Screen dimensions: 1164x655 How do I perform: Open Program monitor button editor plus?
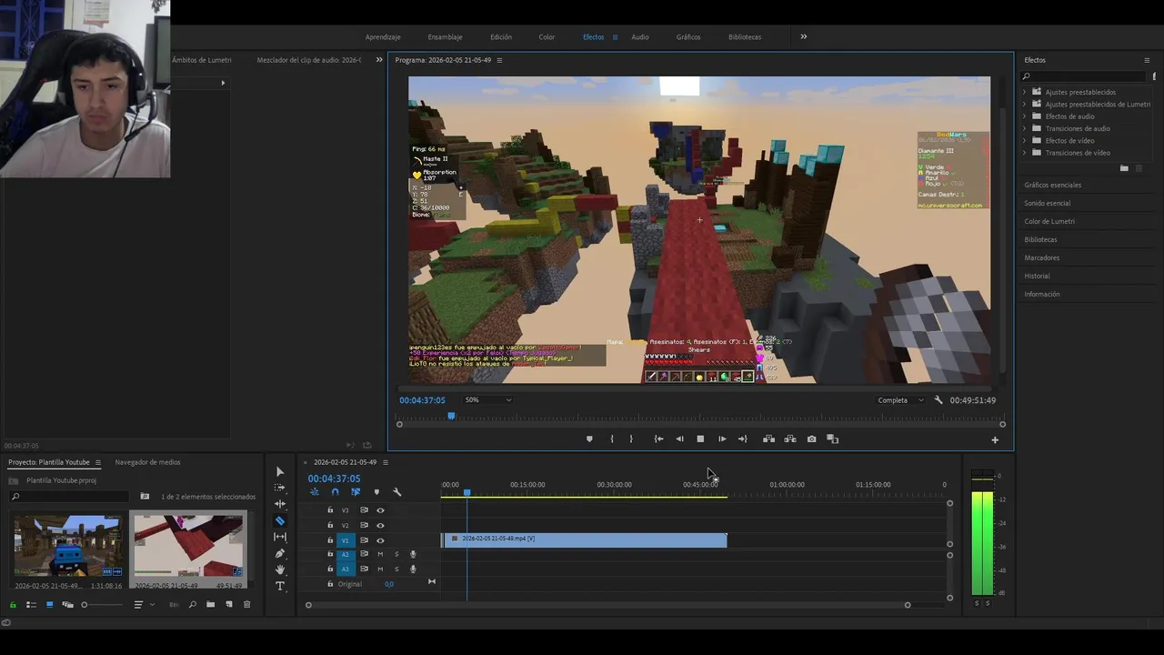pos(995,440)
